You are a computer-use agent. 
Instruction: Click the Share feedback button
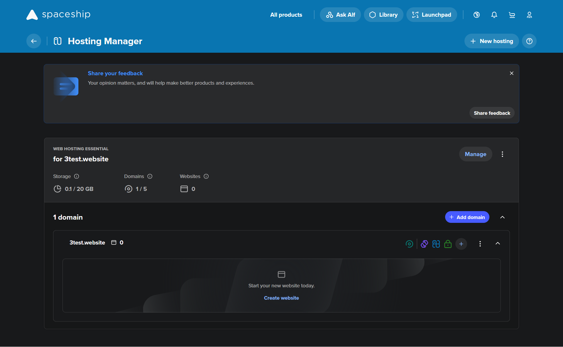click(492, 113)
